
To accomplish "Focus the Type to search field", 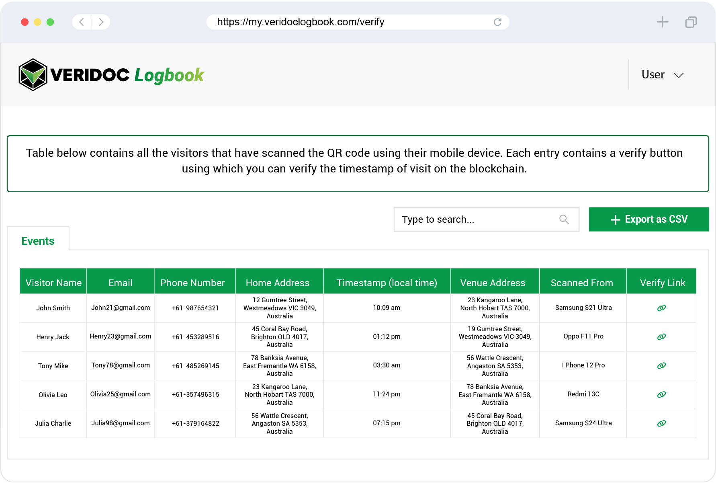I will [x=474, y=219].
